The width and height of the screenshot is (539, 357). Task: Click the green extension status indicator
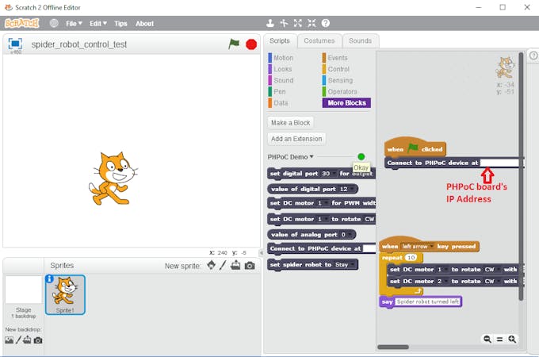[361, 157]
